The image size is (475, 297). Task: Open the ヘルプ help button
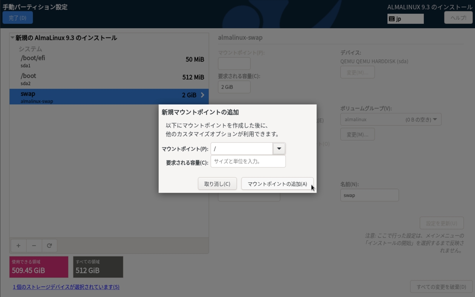click(x=458, y=18)
